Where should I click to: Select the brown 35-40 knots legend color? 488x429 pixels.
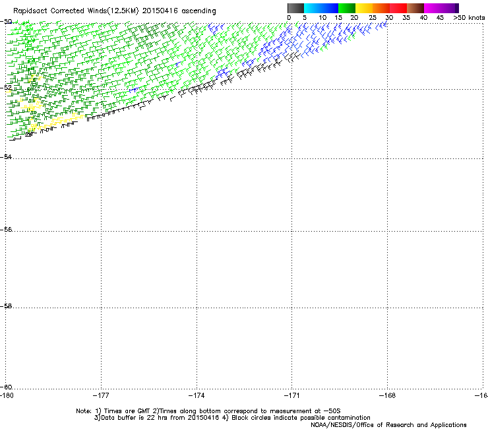pyautogui.click(x=415, y=8)
